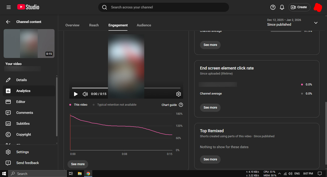Click the End screen element click rate heading
Image resolution: width=327 pixels, height=177 pixels.
click(x=227, y=68)
